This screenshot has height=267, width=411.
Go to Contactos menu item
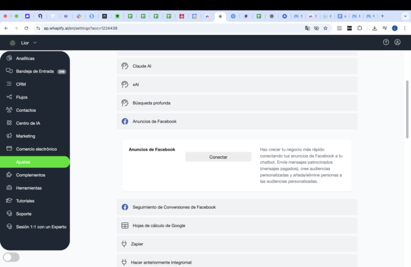click(26, 110)
